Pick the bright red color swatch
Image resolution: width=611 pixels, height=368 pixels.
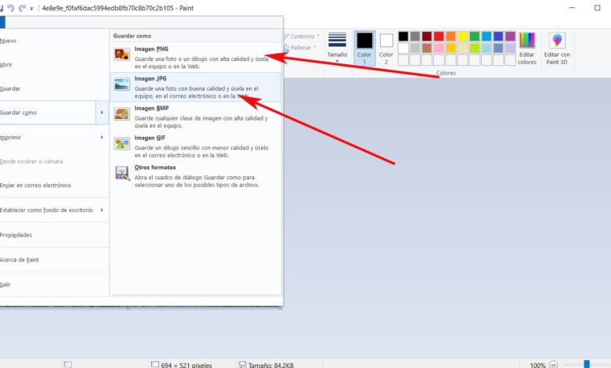click(x=439, y=36)
